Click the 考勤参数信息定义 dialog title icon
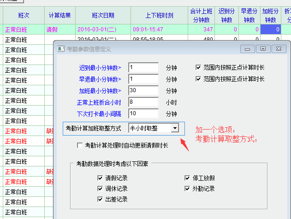This screenshot has width=291, height=219. click(60, 49)
